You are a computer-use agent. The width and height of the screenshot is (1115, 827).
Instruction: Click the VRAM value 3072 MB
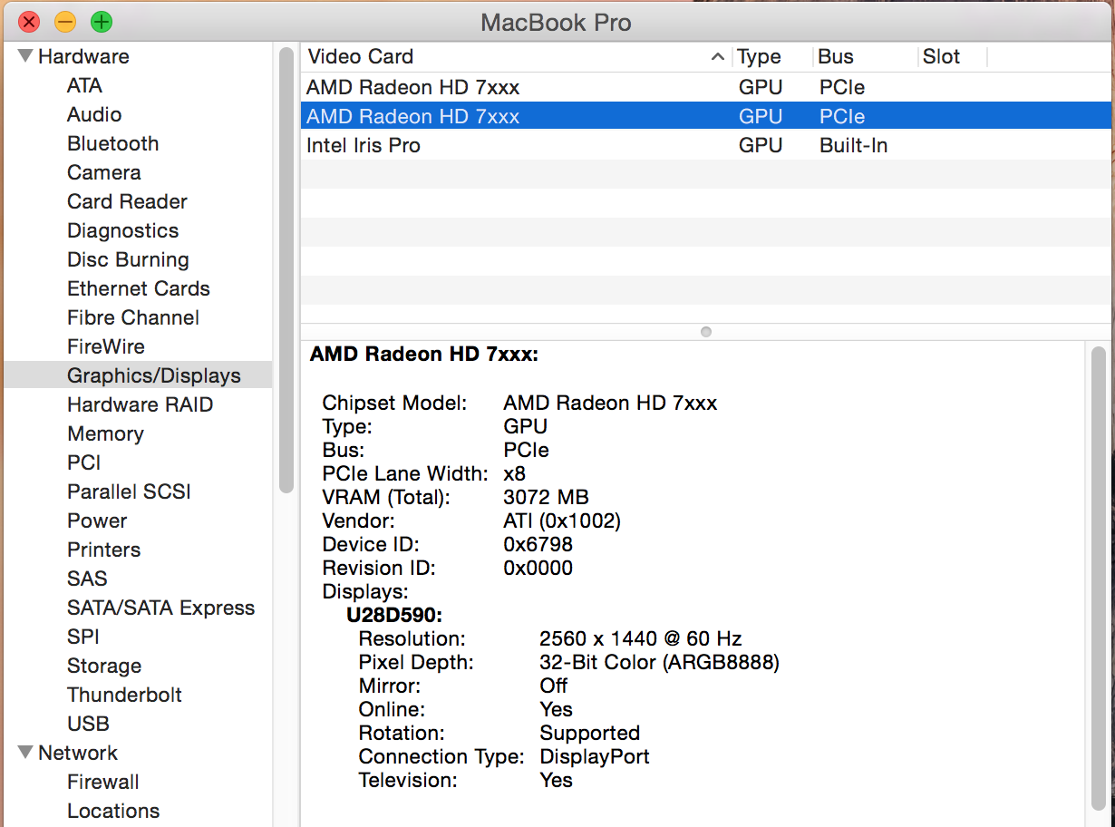(x=546, y=497)
